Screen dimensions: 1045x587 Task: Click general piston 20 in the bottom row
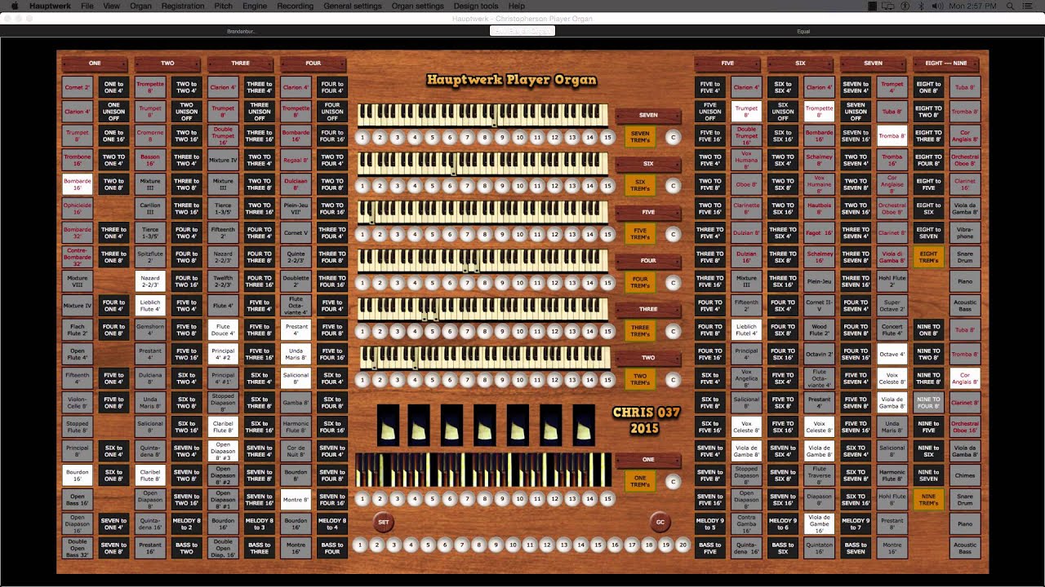coord(683,545)
